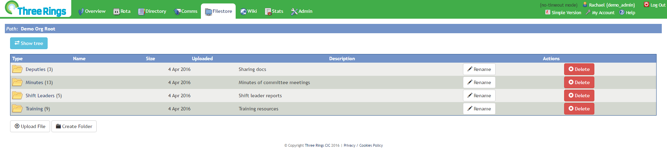Open the Wiki tab

tap(249, 11)
